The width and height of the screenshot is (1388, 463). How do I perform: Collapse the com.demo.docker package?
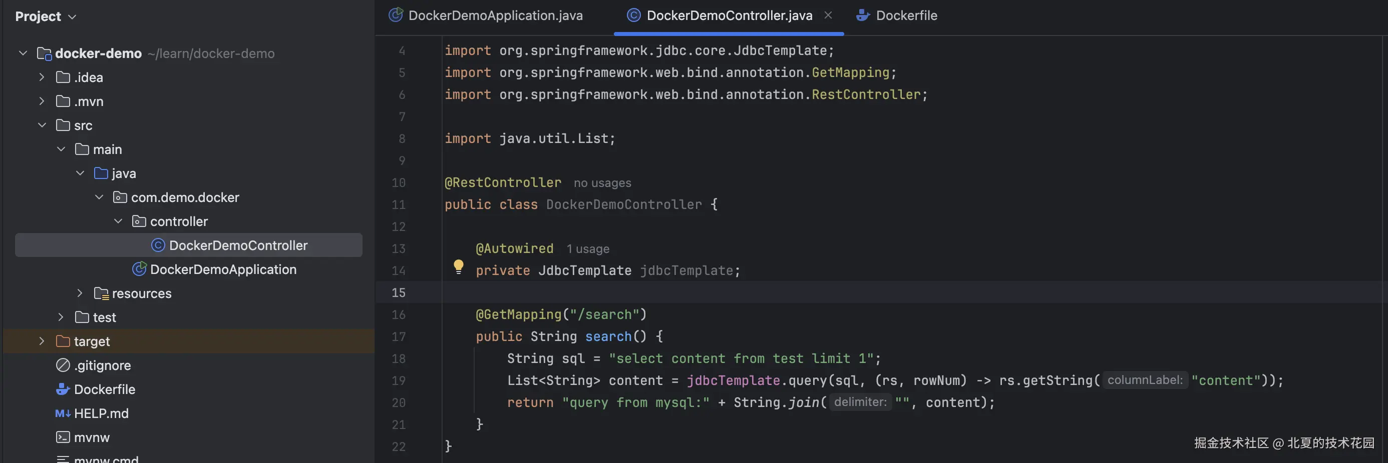click(x=99, y=197)
